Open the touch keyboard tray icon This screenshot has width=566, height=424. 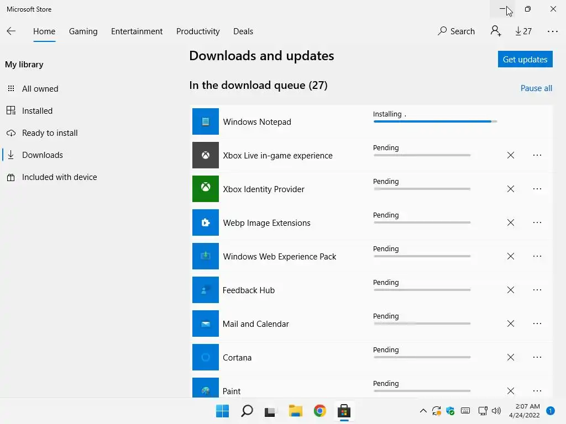465,411
